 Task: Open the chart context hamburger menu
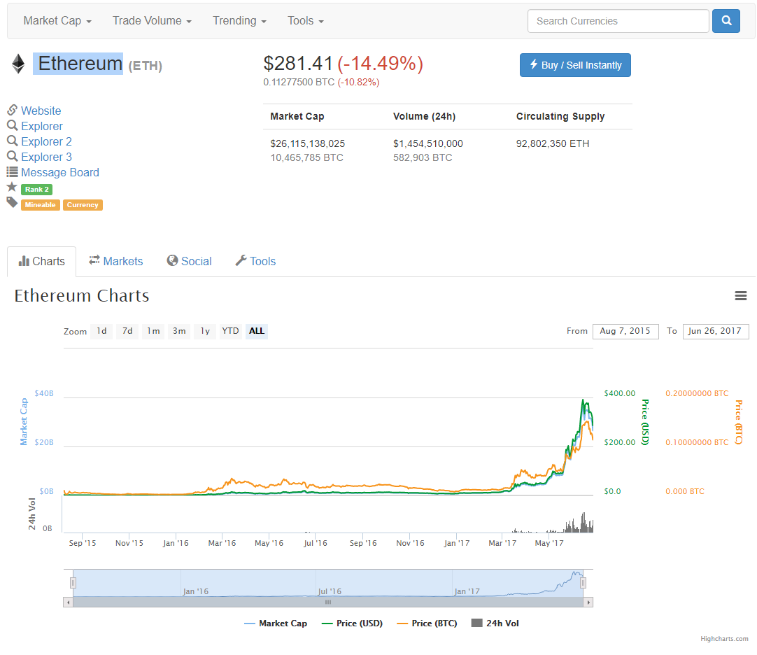(741, 295)
